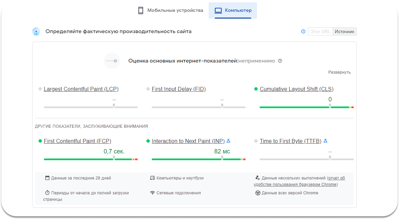The height and width of the screenshot is (219, 399).
Task: Open Largest Contentful Paint (LCP) link
Action: click(x=81, y=89)
